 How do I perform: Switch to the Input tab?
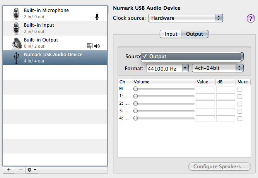coord(171,34)
